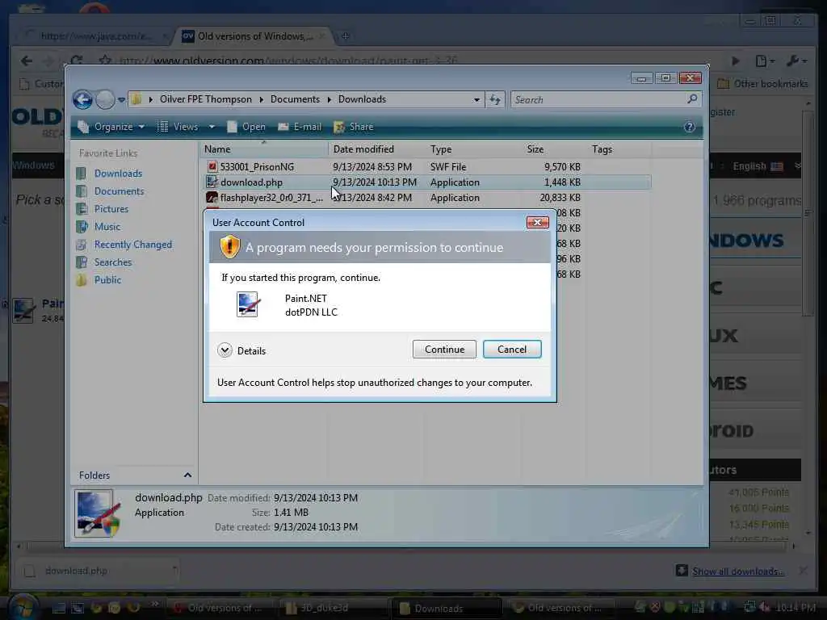Open browser page menu icon

pyautogui.click(x=764, y=61)
